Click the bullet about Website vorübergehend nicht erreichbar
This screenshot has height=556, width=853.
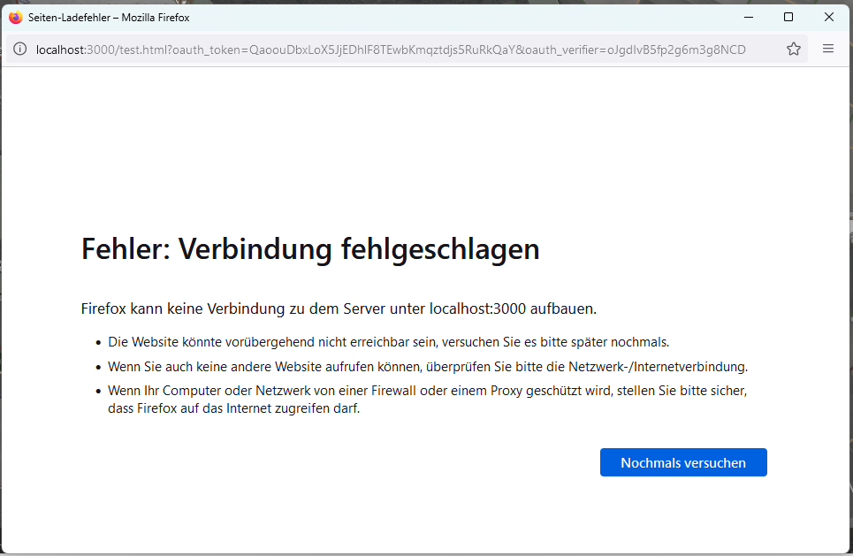point(388,342)
